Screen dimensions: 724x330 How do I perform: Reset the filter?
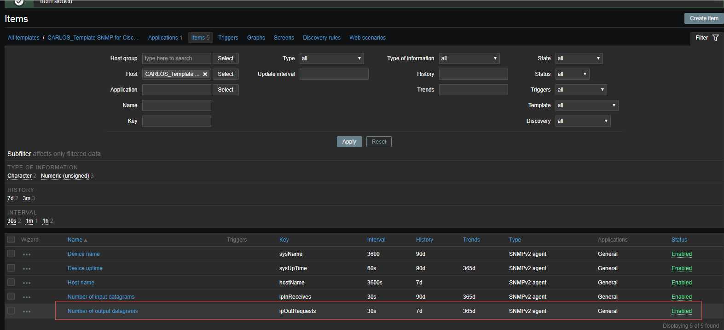379,142
